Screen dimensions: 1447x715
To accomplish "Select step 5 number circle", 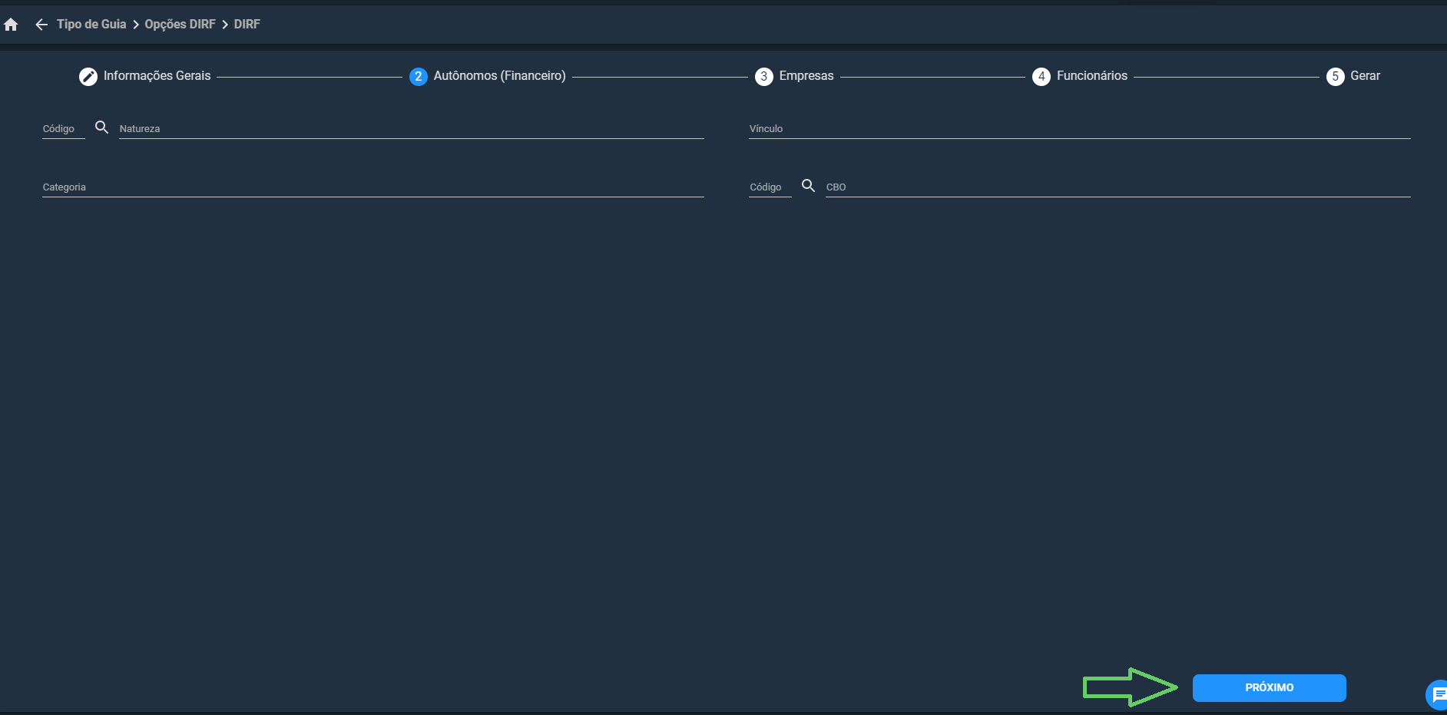I will [1335, 76].
